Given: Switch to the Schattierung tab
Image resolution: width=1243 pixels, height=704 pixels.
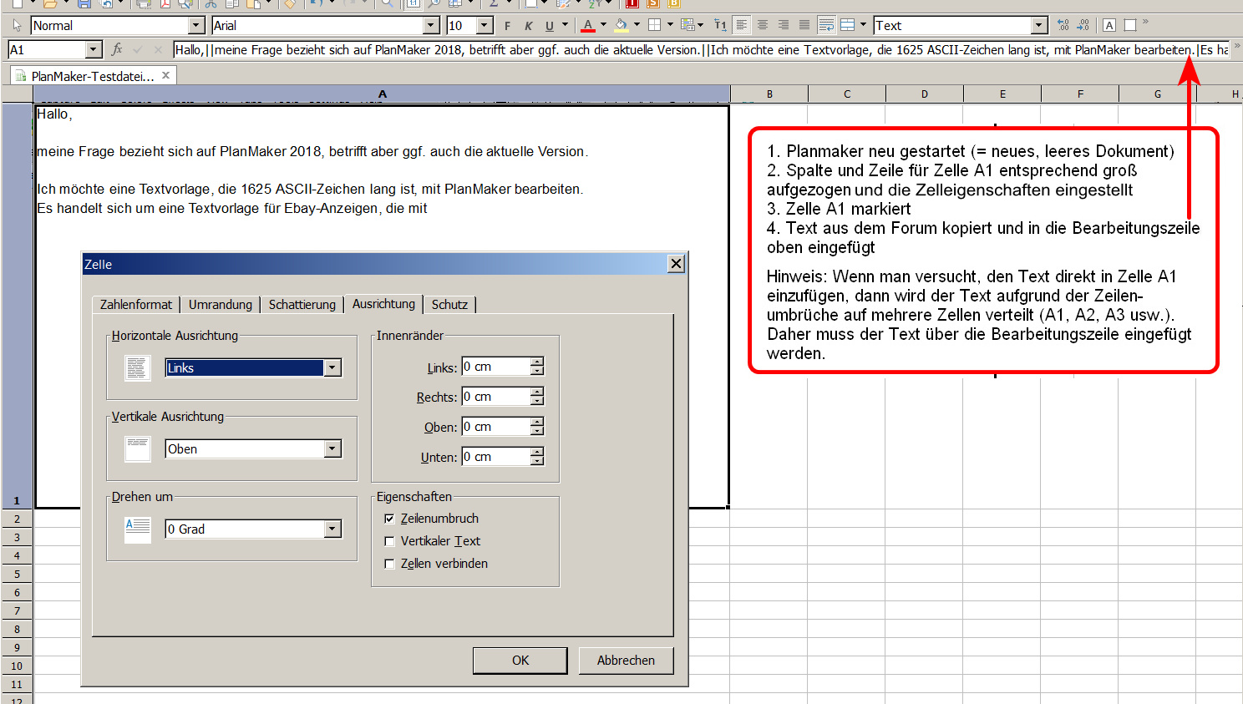Looking at the screenshot, I should (x=302, y=305).
